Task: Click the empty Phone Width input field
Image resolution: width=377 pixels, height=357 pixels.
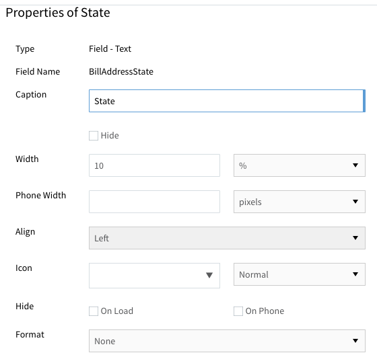Action: click(154, 202)
